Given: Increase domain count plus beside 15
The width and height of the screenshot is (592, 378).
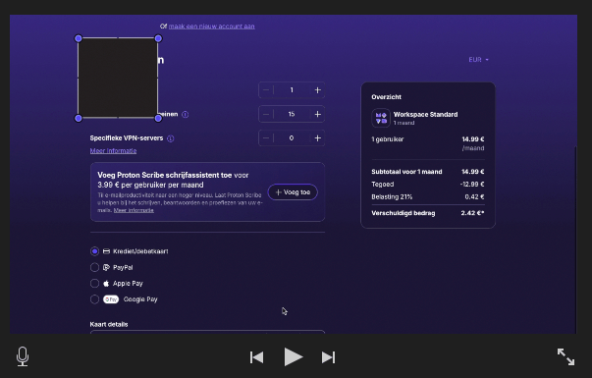Looking at the screenshot, I should (317, 114).
